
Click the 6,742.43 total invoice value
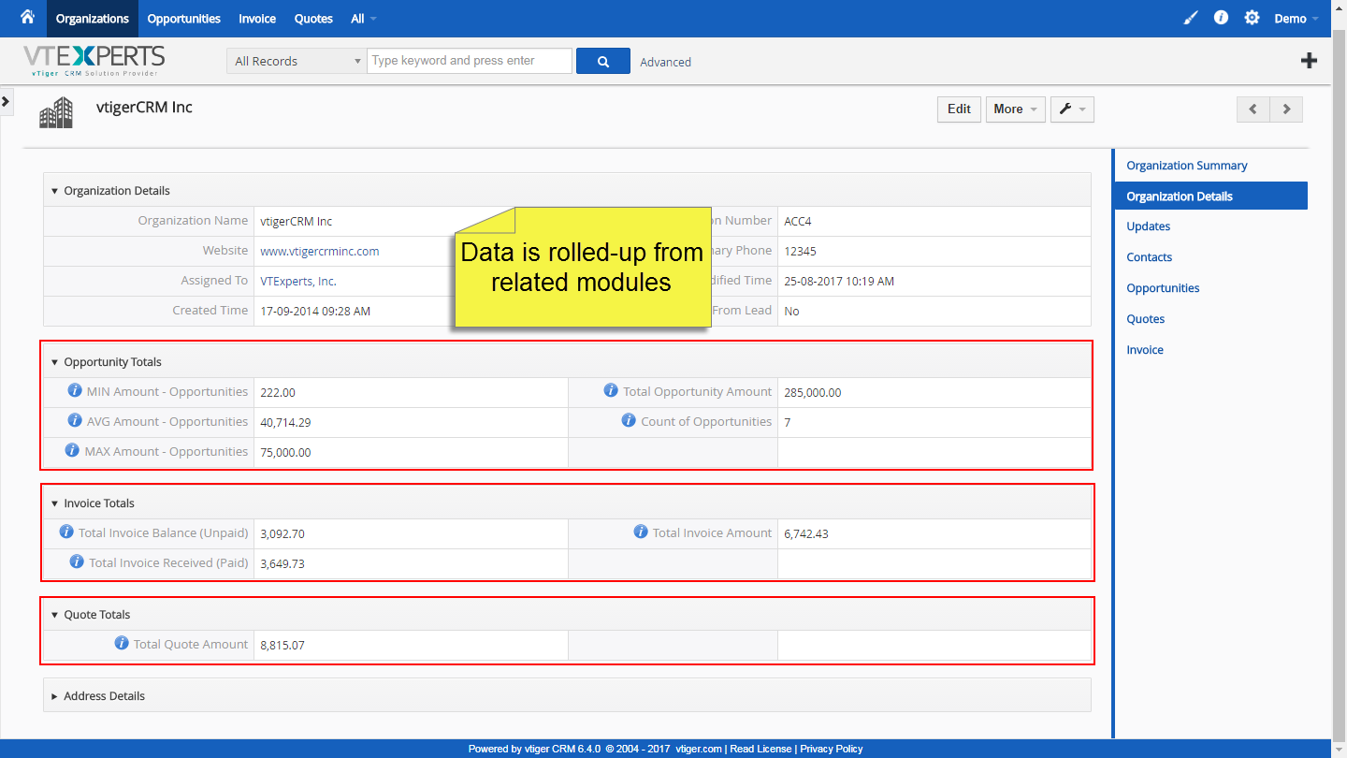(806, 534)
